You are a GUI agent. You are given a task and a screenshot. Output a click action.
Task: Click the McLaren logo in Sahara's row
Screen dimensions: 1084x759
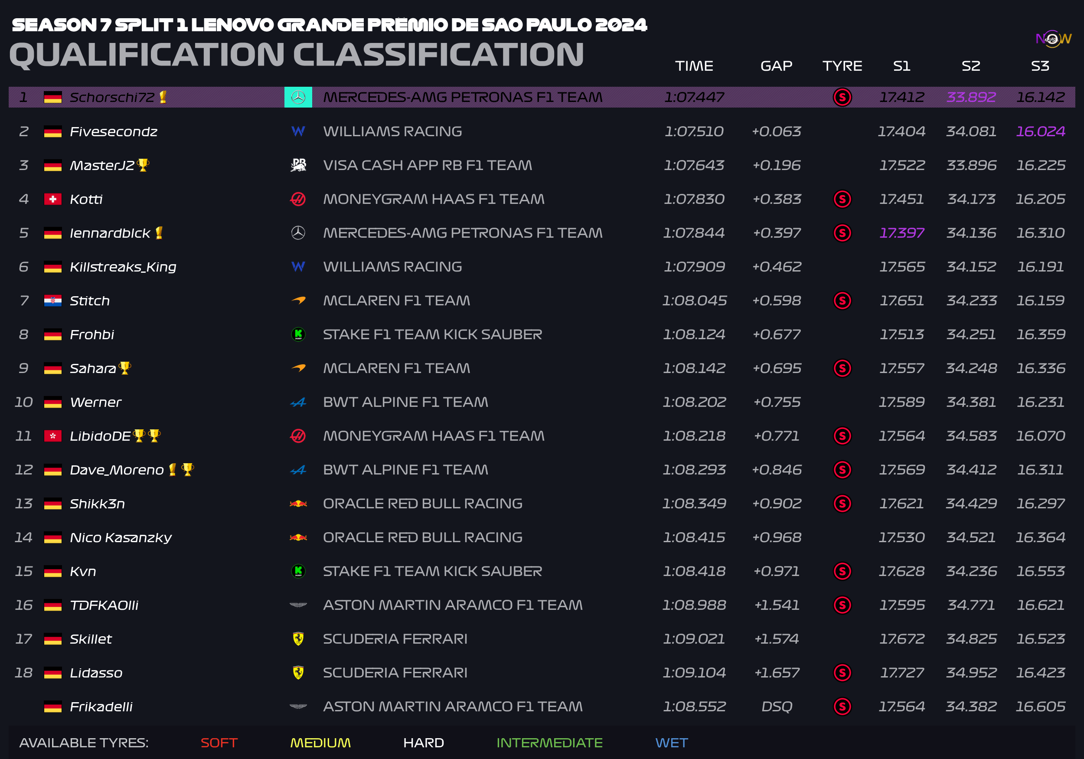(298, 368)
